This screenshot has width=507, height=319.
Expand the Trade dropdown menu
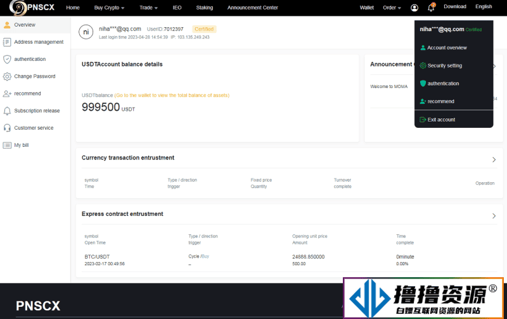148,8
